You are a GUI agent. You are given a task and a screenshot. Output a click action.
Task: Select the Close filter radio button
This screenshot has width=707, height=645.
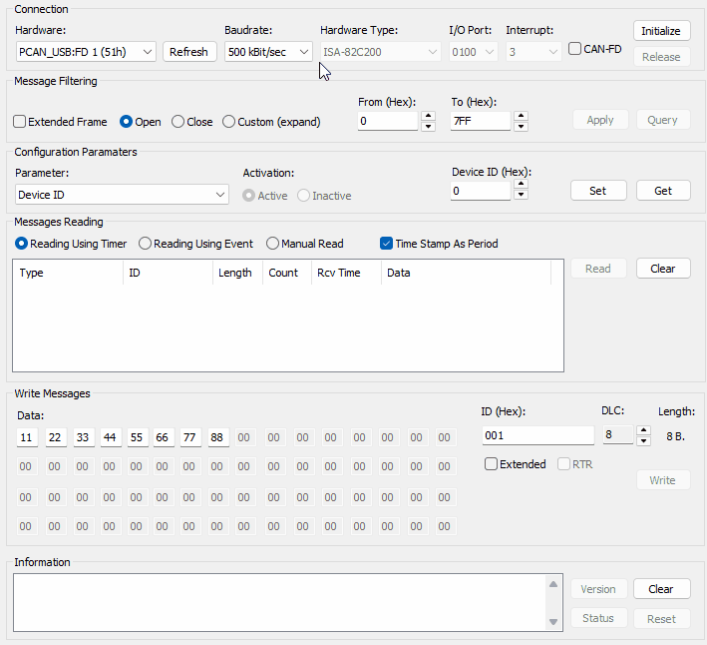pos(178,122)
